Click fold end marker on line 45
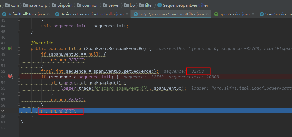 19,32
